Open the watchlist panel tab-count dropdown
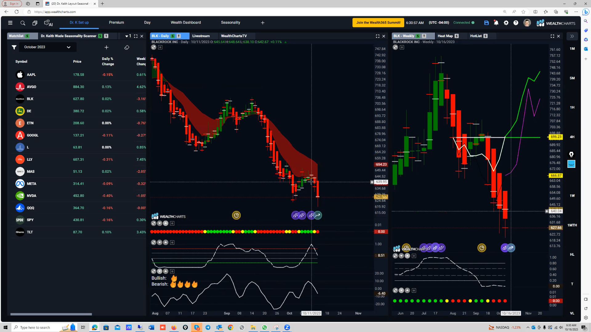The height and width of the screenshot is (332, 591). coord(128,36)
